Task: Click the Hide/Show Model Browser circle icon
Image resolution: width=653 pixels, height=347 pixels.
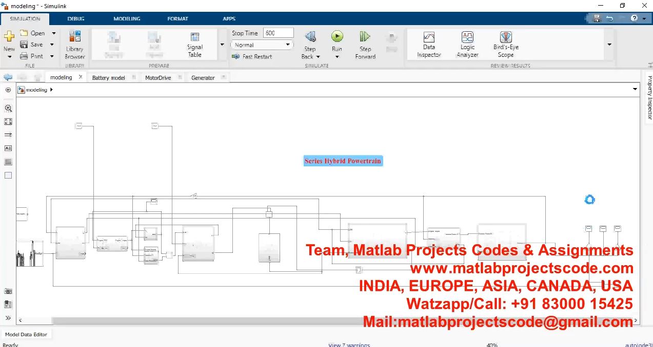Action: point(8,90)
